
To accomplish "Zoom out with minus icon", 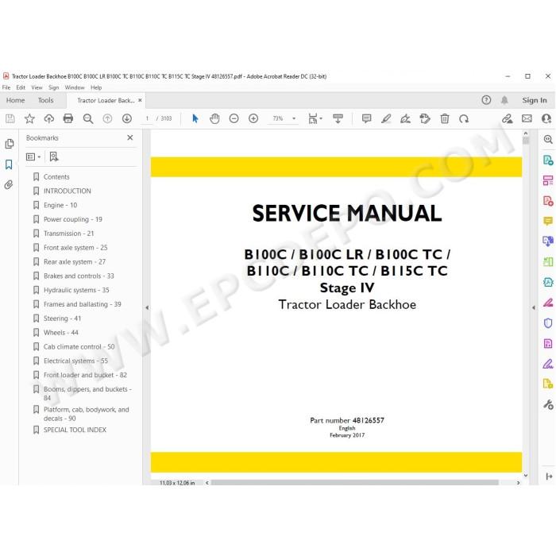I will point(234,118).
